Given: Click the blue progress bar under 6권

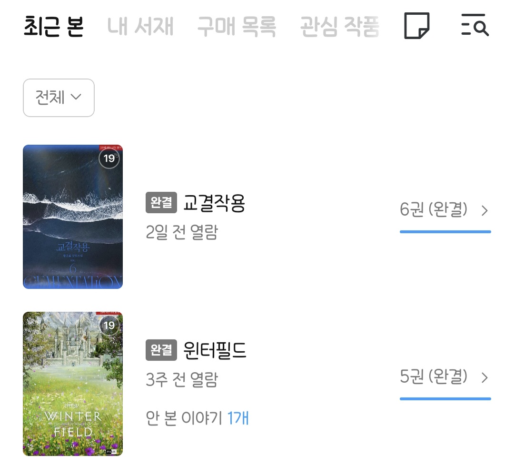Looking at the screenshot, I should click(445, 232).
